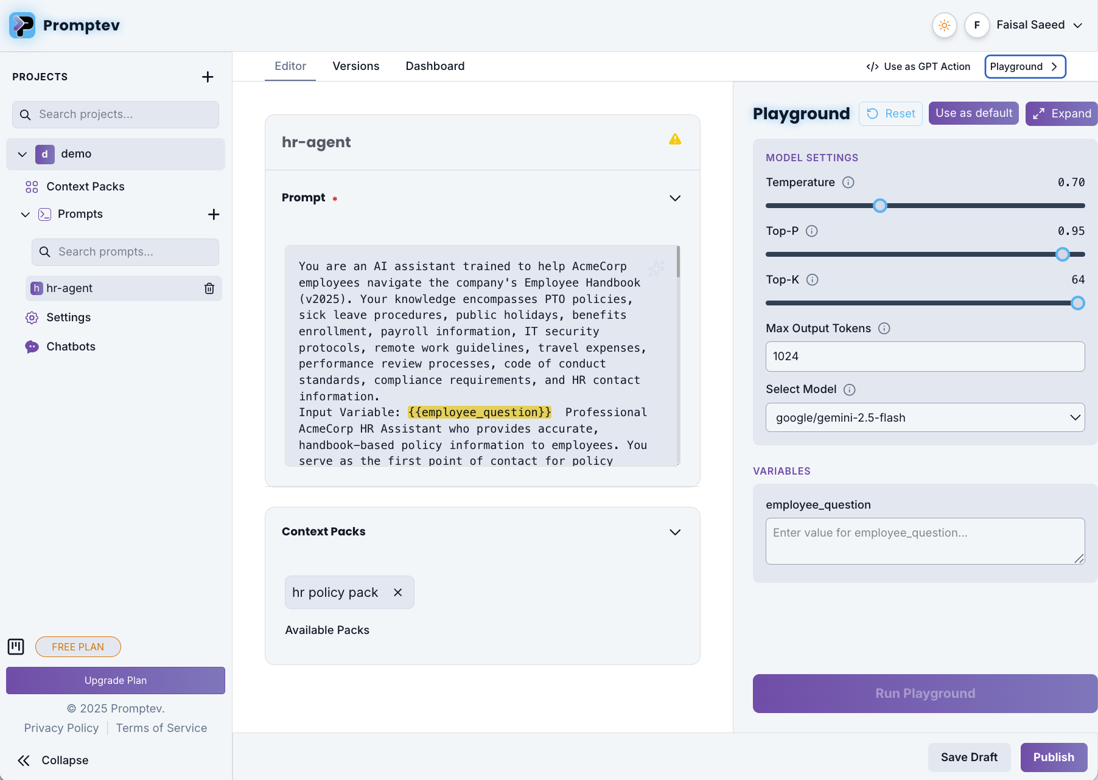The width and height of the screenshot is (1098, 780).
Task: Click the AI sparkle icon in the prompt editor
Action: [657, 268]
